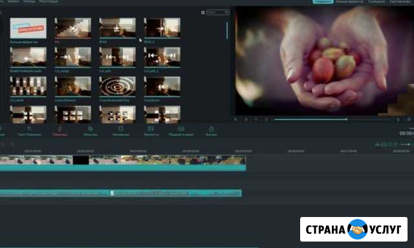Click the More Effects store thumbnail
Viewport: 414px width, 248px height.
(x=28, y=28)
